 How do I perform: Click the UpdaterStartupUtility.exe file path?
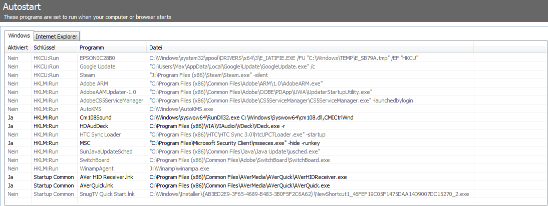click(260, 92)
